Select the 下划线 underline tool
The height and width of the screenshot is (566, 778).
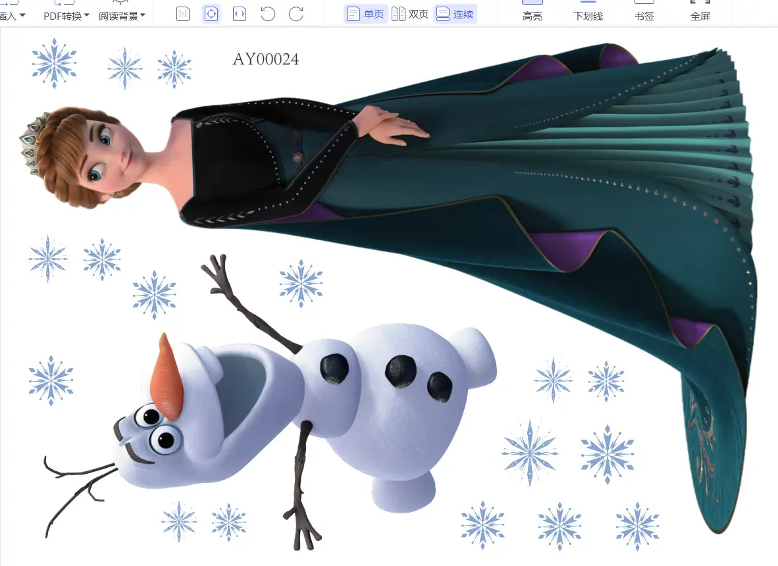click(588, 12)
